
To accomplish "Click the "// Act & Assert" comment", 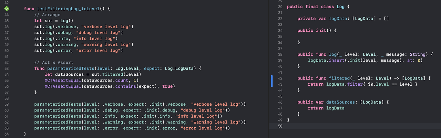I will click(54, 62).
